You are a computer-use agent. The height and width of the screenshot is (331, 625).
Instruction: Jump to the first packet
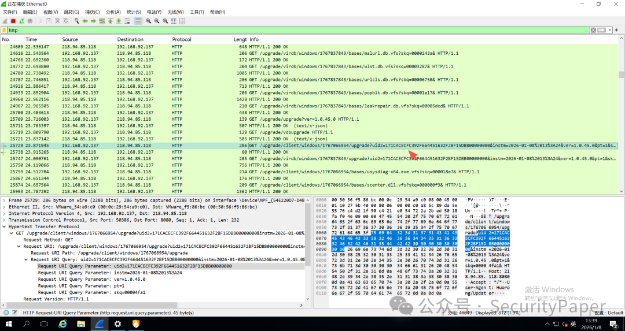click(111, 21)
